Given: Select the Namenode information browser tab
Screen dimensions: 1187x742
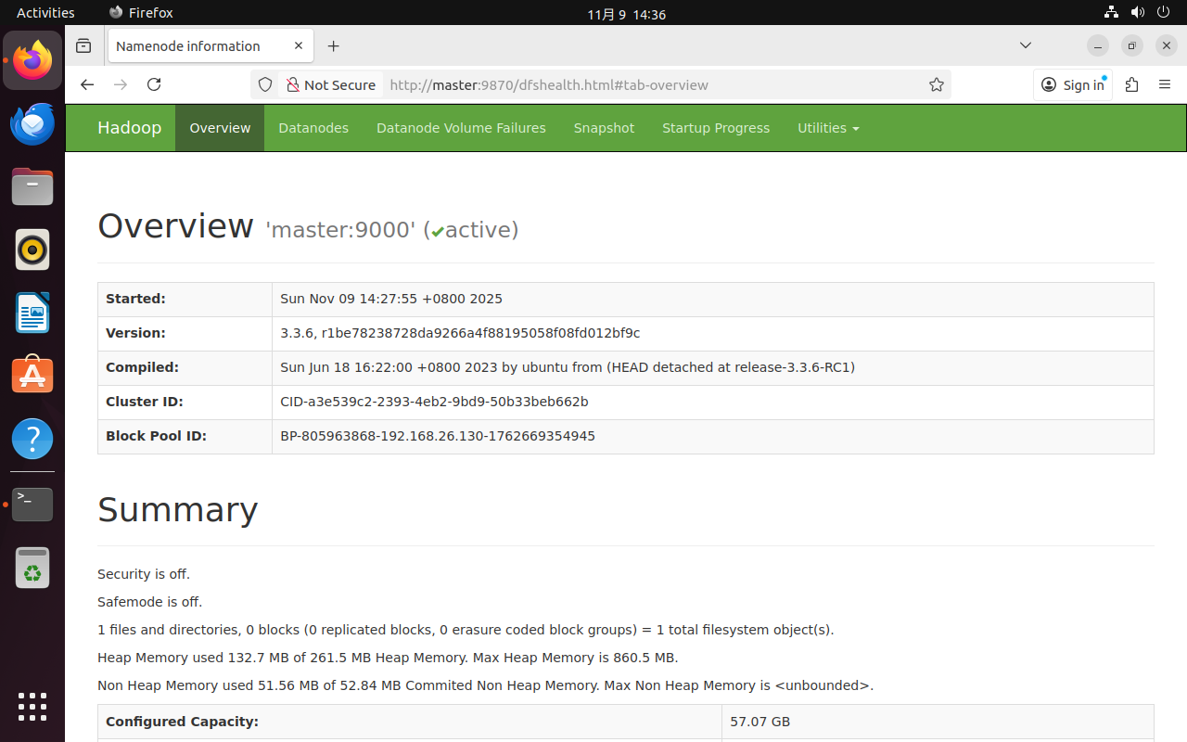Looking at the screenshot, I should [x=210, y=45].
